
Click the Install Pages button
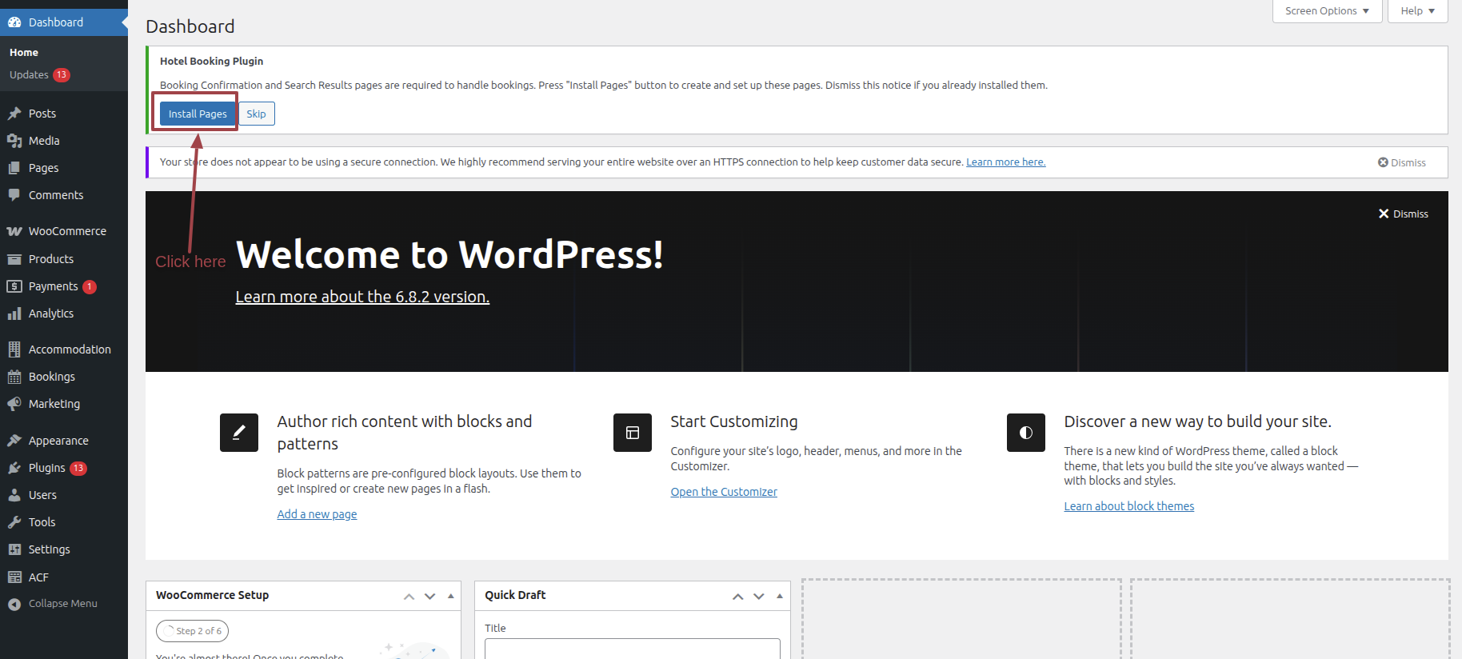click(x=198, y=114)
